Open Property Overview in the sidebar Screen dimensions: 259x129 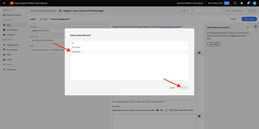(14, 15)
